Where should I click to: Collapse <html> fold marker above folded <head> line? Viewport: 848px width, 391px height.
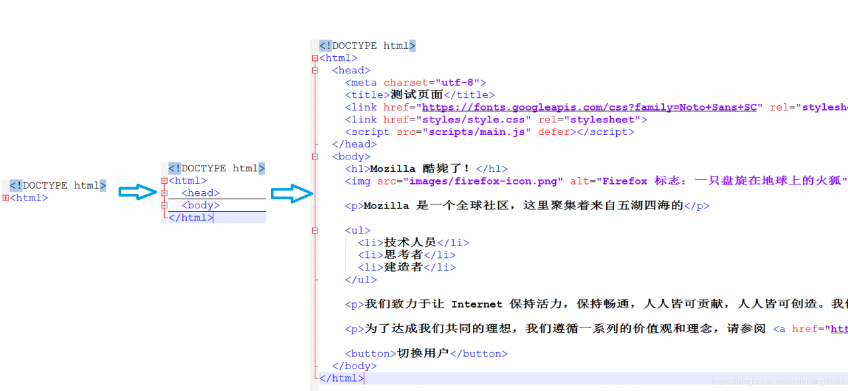coord(164,181)
